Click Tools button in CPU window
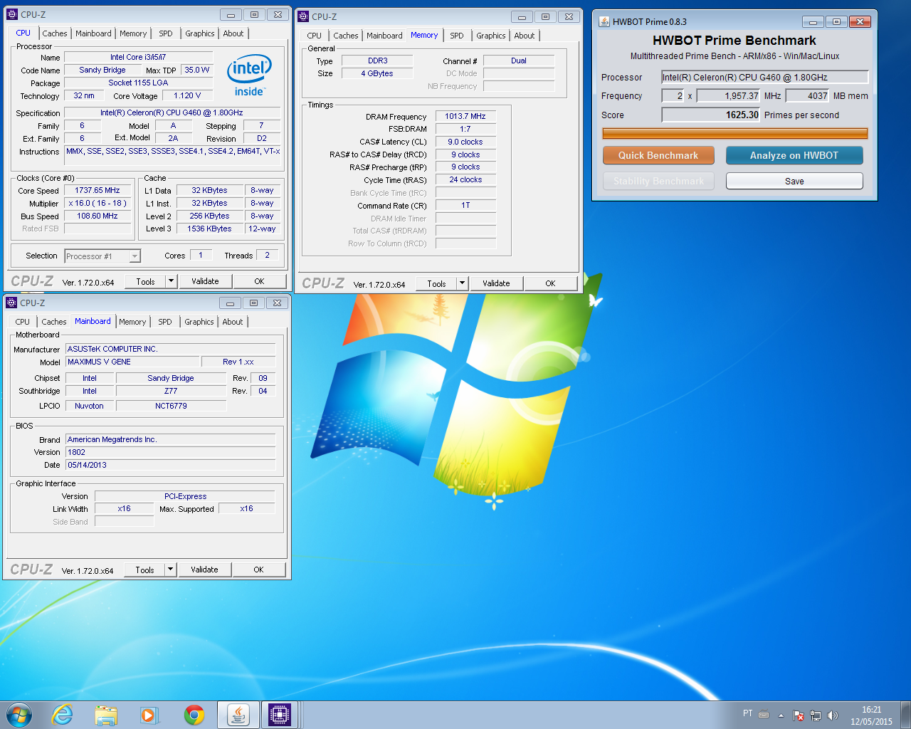This screenshot has height=729, width=911. (145, 281)
